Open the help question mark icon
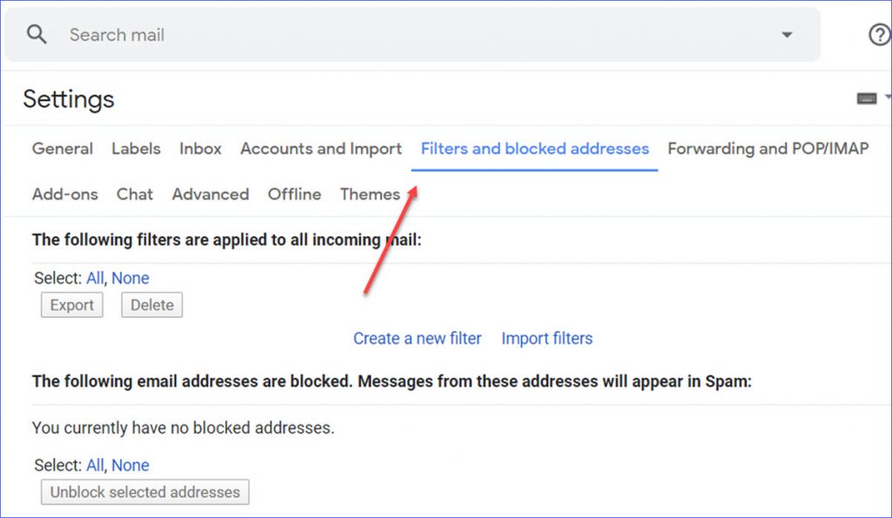 (x=880, y=35)
